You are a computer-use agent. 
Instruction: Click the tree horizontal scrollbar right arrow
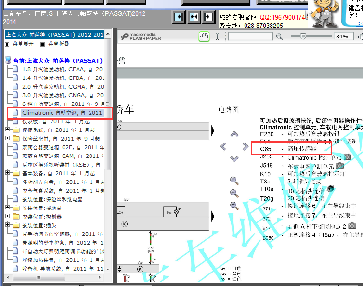point(100,277)
